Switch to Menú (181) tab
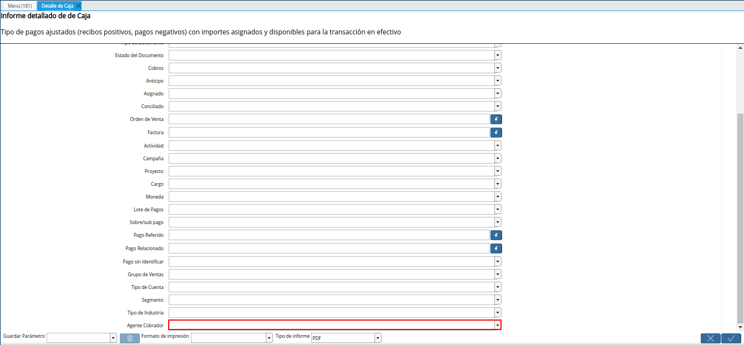This screenshot has width=744, height=345. pos(20,6)
